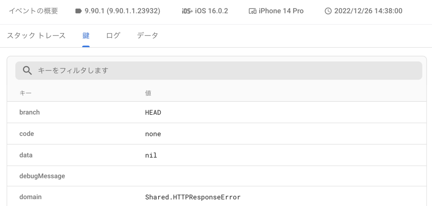Select the 鍵 tab
The image size is (432, 206).
pyautogui.click(x=86, y=36)
